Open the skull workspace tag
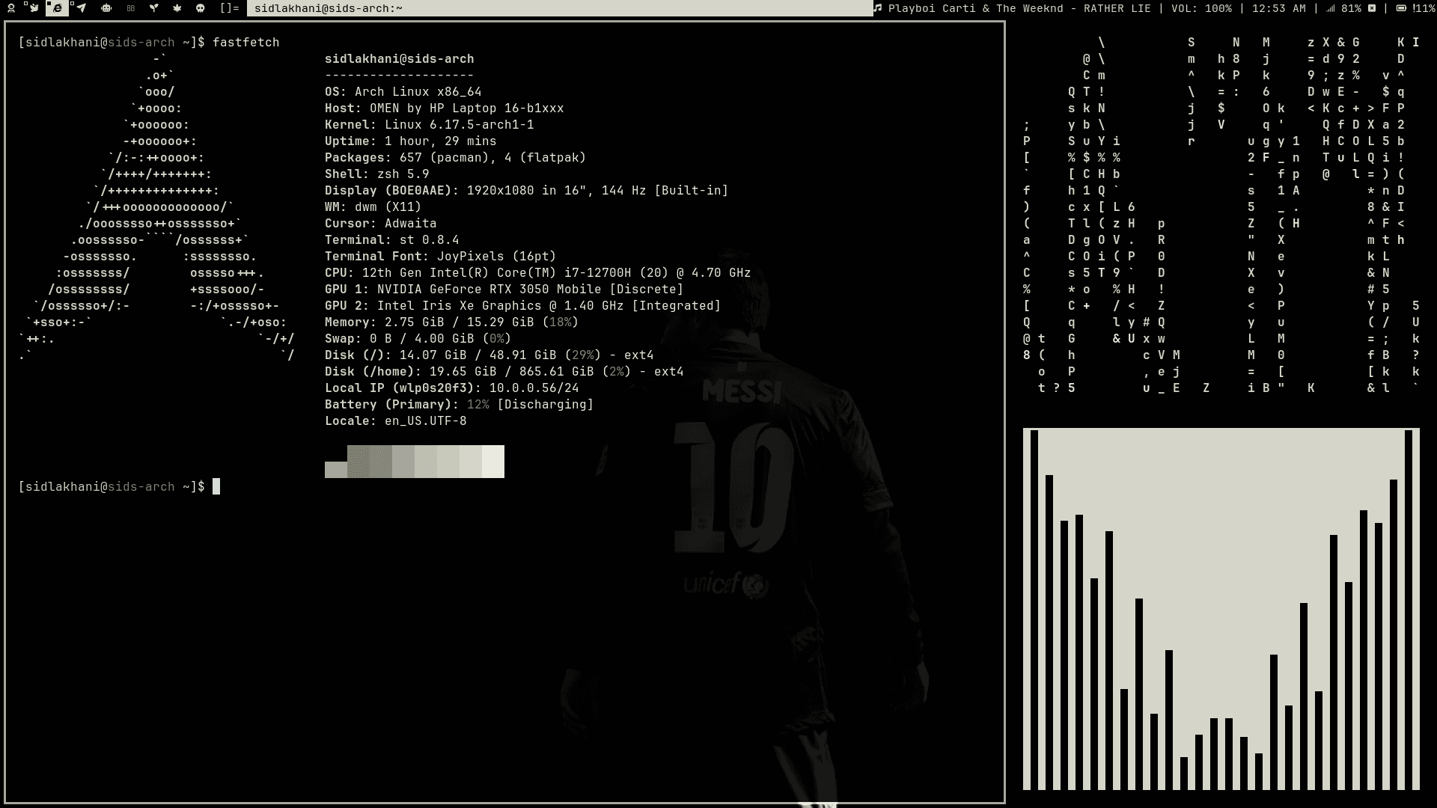Screen dimensions: 1437x808 (x=200, y=8)
